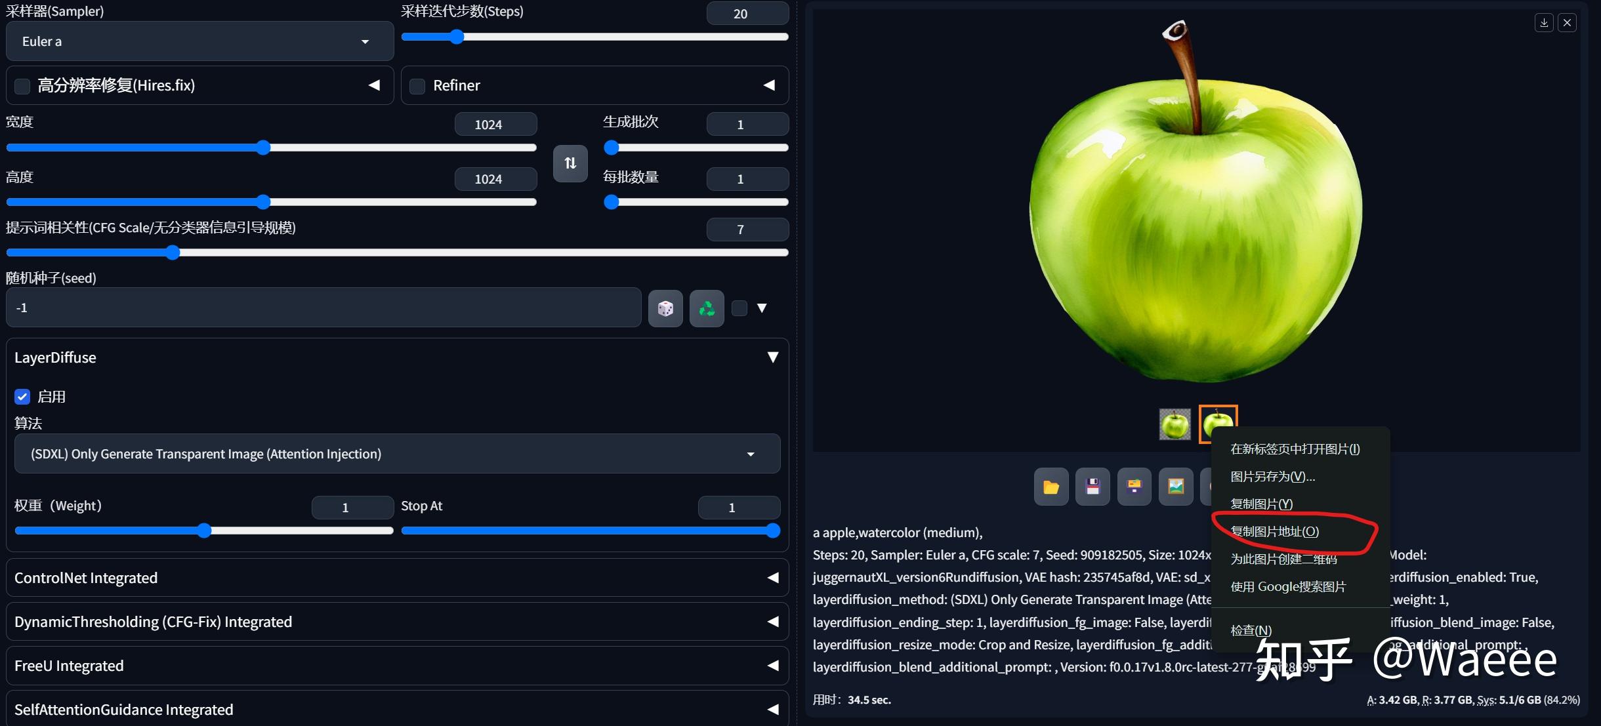Select the transparent-background apple thumbnail

(1175, 424)
